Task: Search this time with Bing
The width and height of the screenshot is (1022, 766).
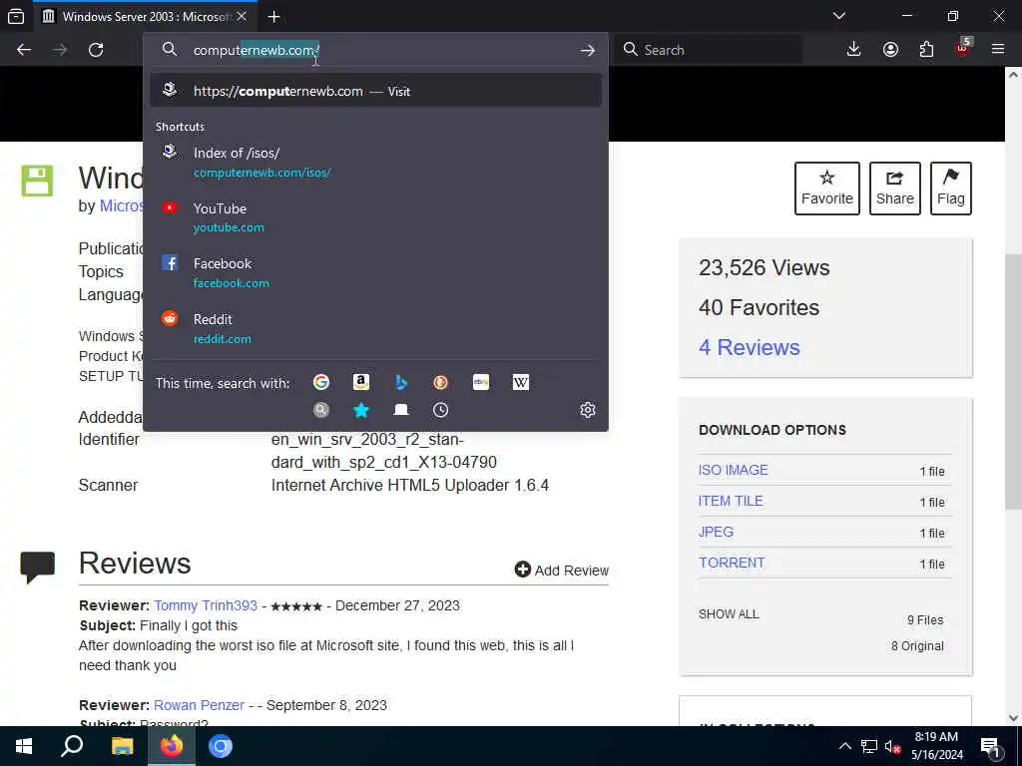Action: click(x=401, y=382)
